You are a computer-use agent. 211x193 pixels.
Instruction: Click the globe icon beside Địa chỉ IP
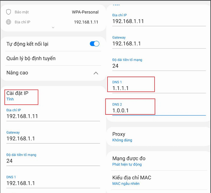pos(9,22)
